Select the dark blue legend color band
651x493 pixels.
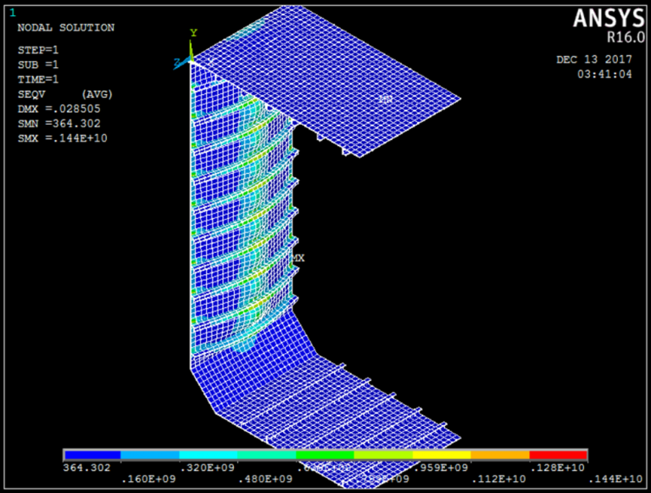(92, 456)
